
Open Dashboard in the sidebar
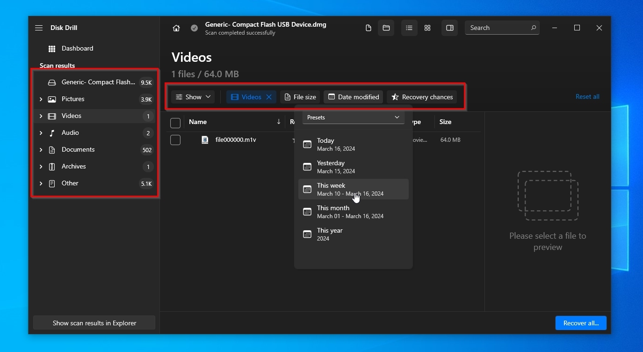pos(77,49)
